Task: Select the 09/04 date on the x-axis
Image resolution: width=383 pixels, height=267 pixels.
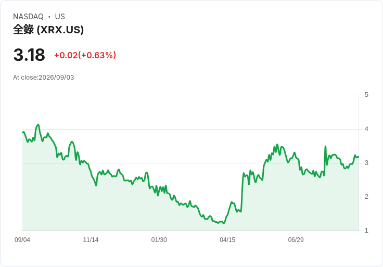Action: [x=22, y=239]
